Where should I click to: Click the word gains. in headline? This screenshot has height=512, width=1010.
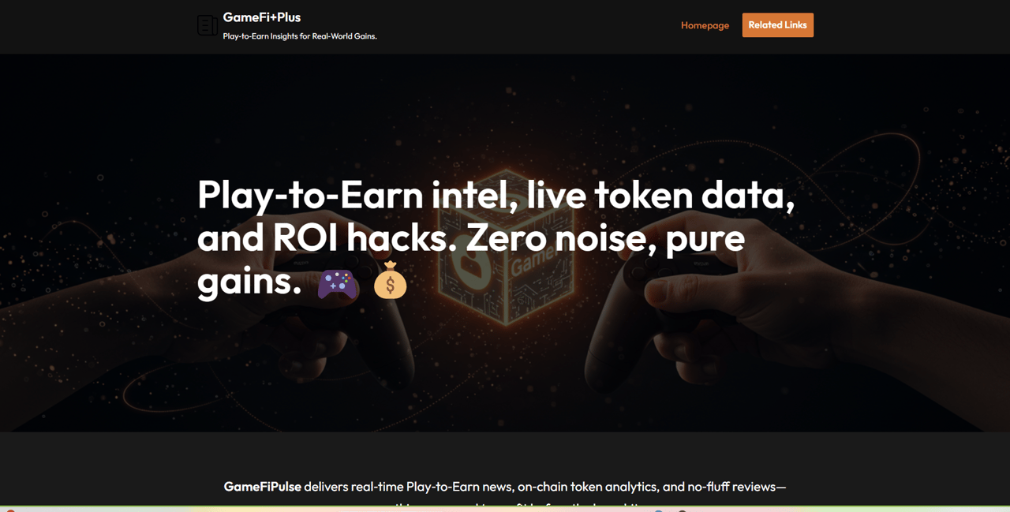point(249,282)
